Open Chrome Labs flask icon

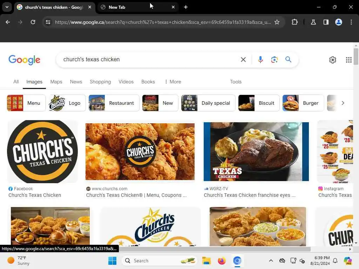click(x=313, y=22)
